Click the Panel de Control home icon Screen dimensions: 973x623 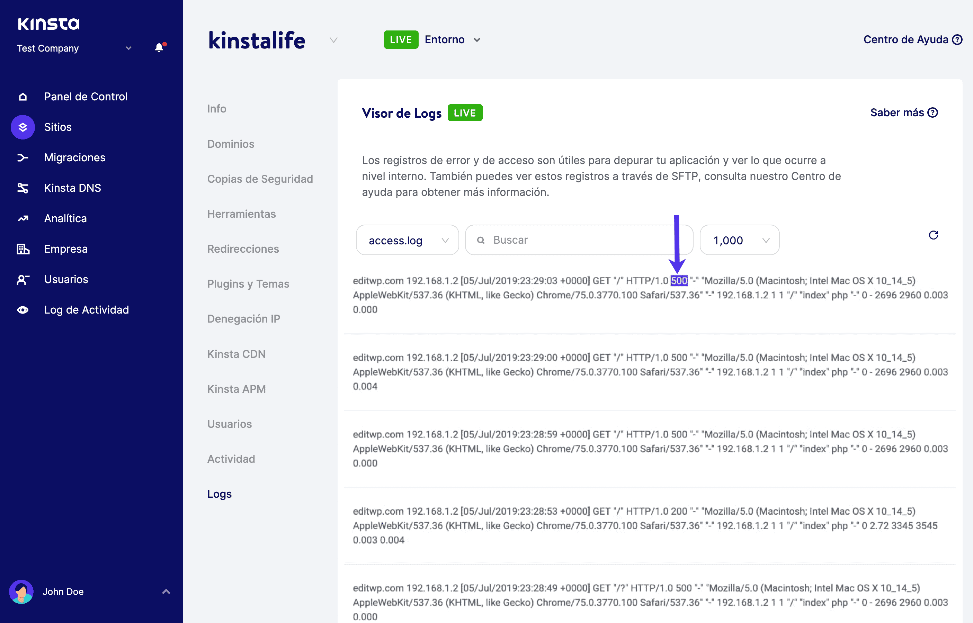pyautogui.click(x=23, y=97)
